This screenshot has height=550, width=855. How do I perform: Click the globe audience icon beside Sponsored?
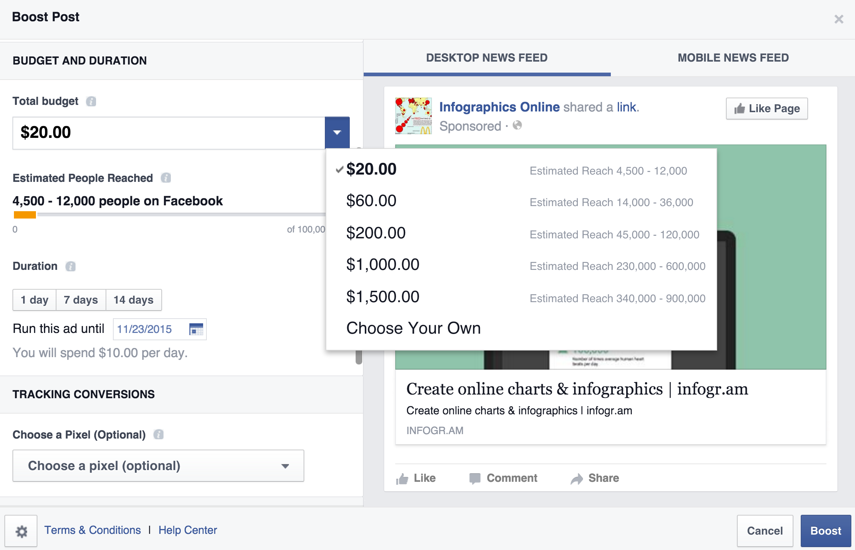coord(517,125)
